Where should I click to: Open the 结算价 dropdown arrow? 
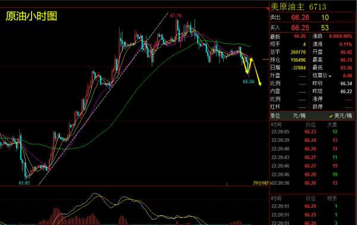[x=330, y=76]
